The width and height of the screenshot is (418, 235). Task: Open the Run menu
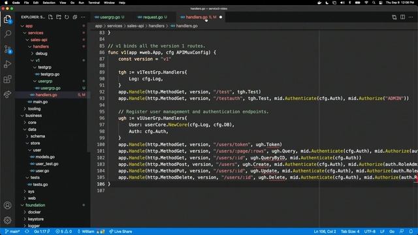point(81,3)
